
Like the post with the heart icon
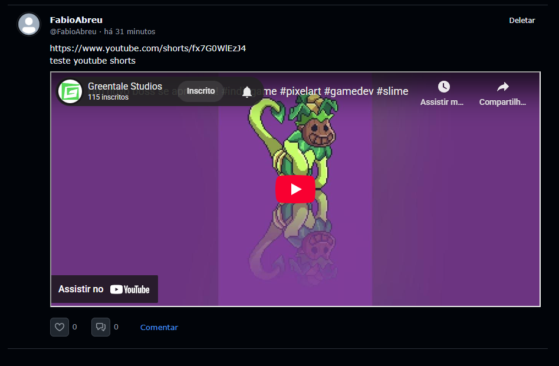[60, 327]
